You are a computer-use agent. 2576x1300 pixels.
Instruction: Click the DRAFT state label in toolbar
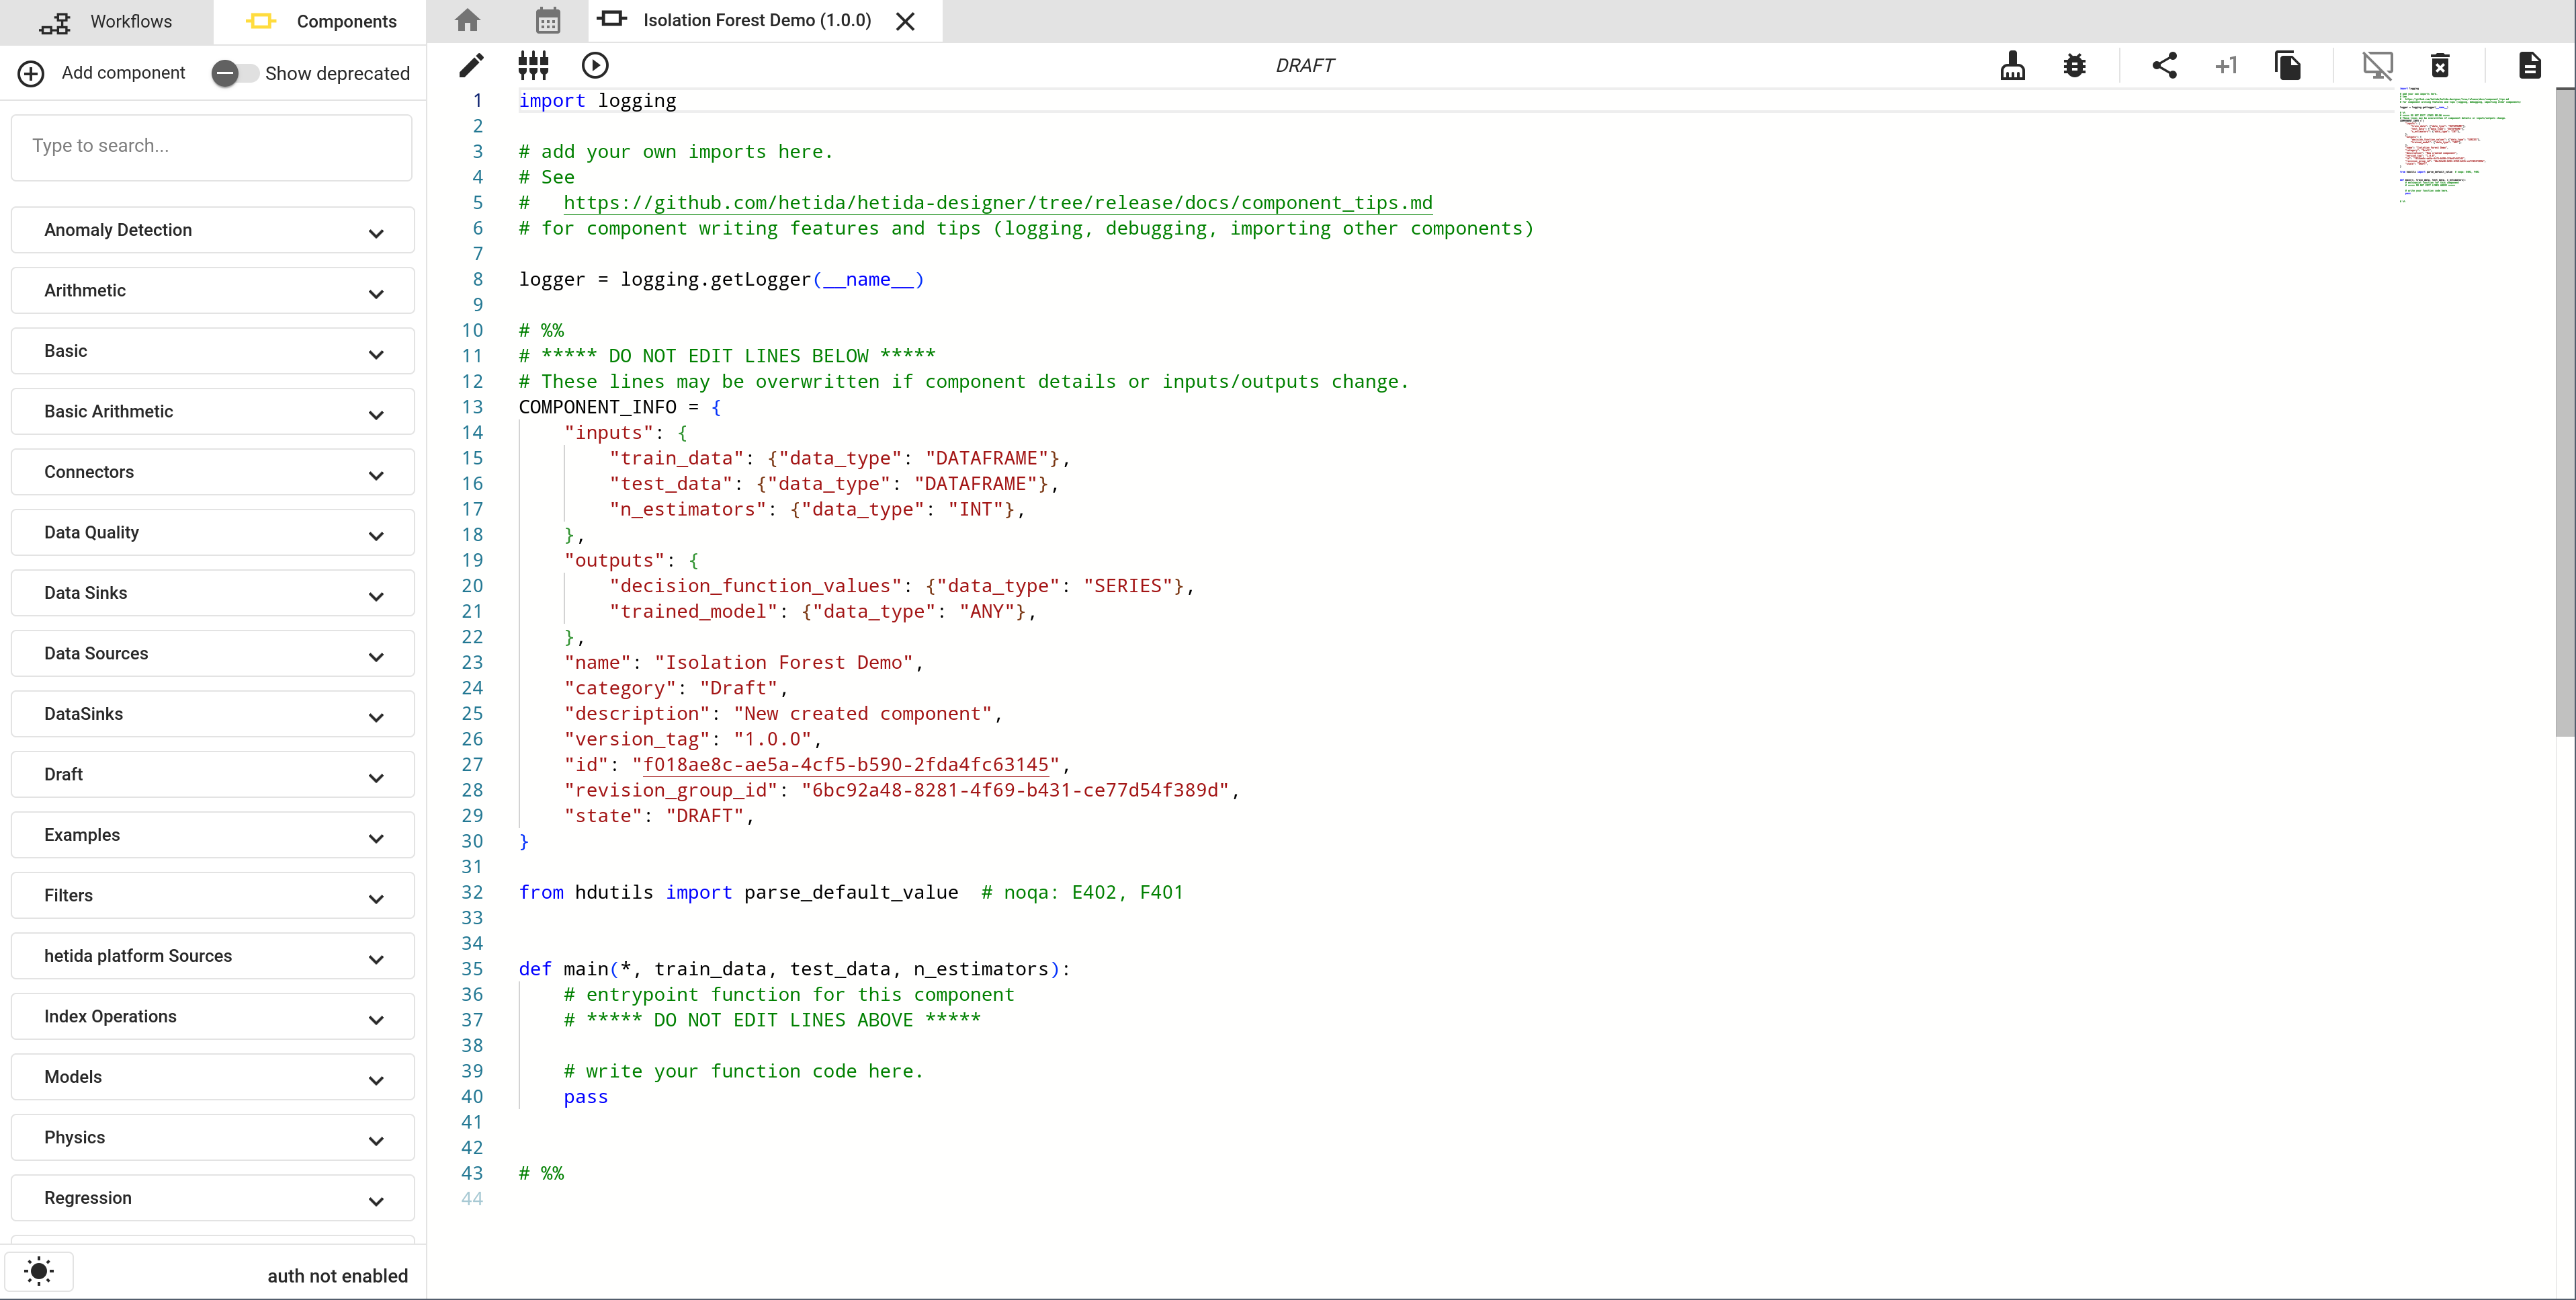tap(1305, 65)
